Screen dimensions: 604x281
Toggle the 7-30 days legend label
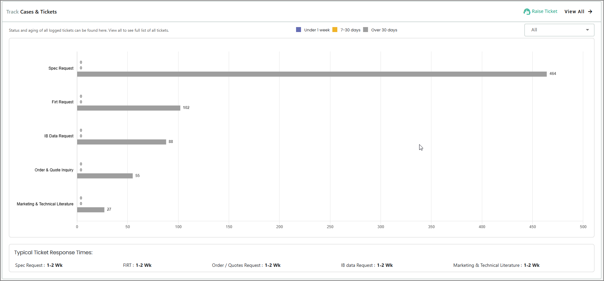pos(350,30)
